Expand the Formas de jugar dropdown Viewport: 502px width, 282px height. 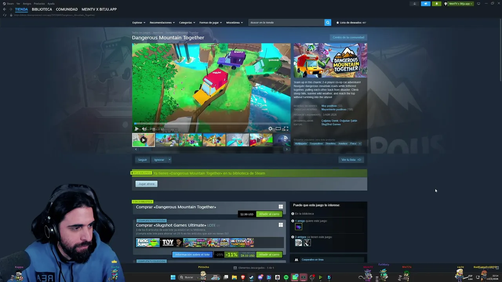coord(211,22)
